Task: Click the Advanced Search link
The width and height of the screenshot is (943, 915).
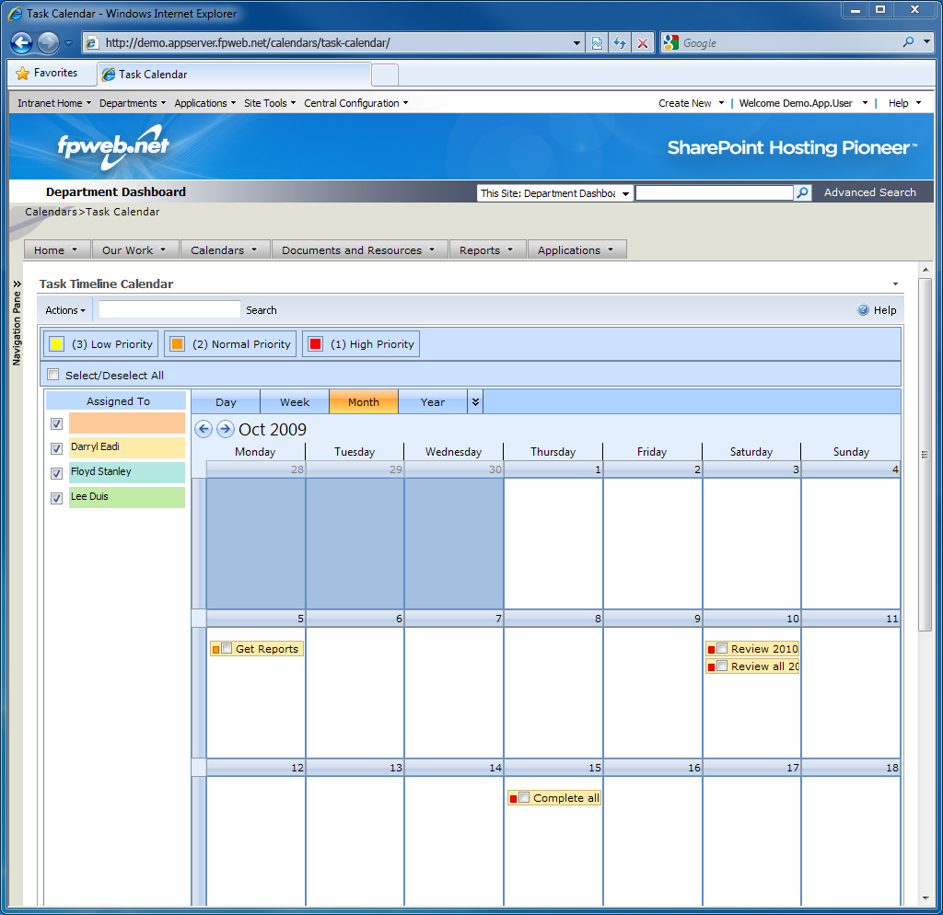Action: (869, 192)
